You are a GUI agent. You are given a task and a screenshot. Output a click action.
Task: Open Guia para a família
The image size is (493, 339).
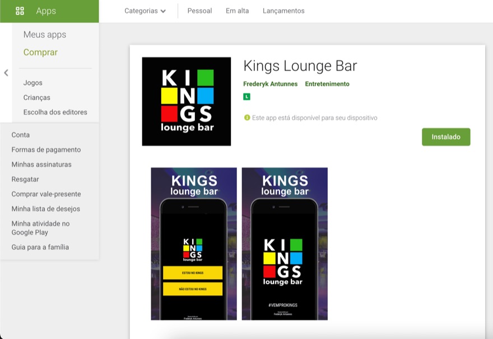pos(40,247)
